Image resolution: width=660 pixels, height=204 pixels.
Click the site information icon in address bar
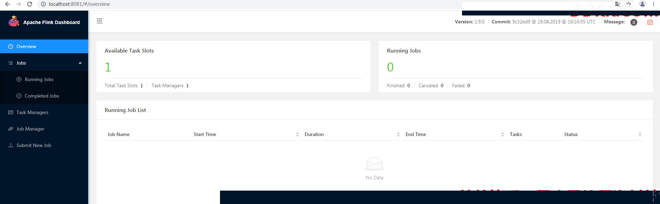tap(43, 4)
